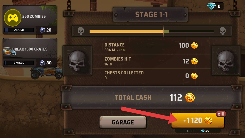
Task: Claim the +1 120 coins x10 button
Action: pos(198,120)
